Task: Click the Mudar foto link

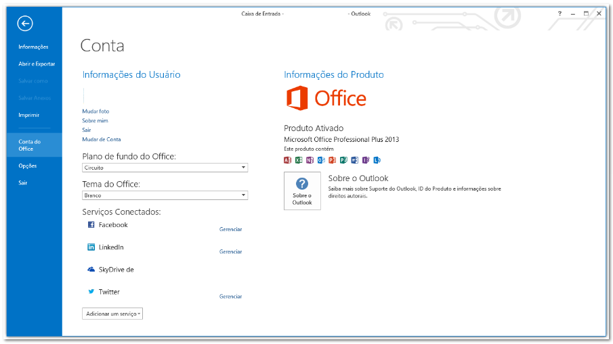Action: pyautogui.click(x=96, y=111)
